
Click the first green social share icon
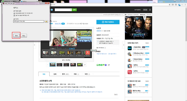coord(97,65)
